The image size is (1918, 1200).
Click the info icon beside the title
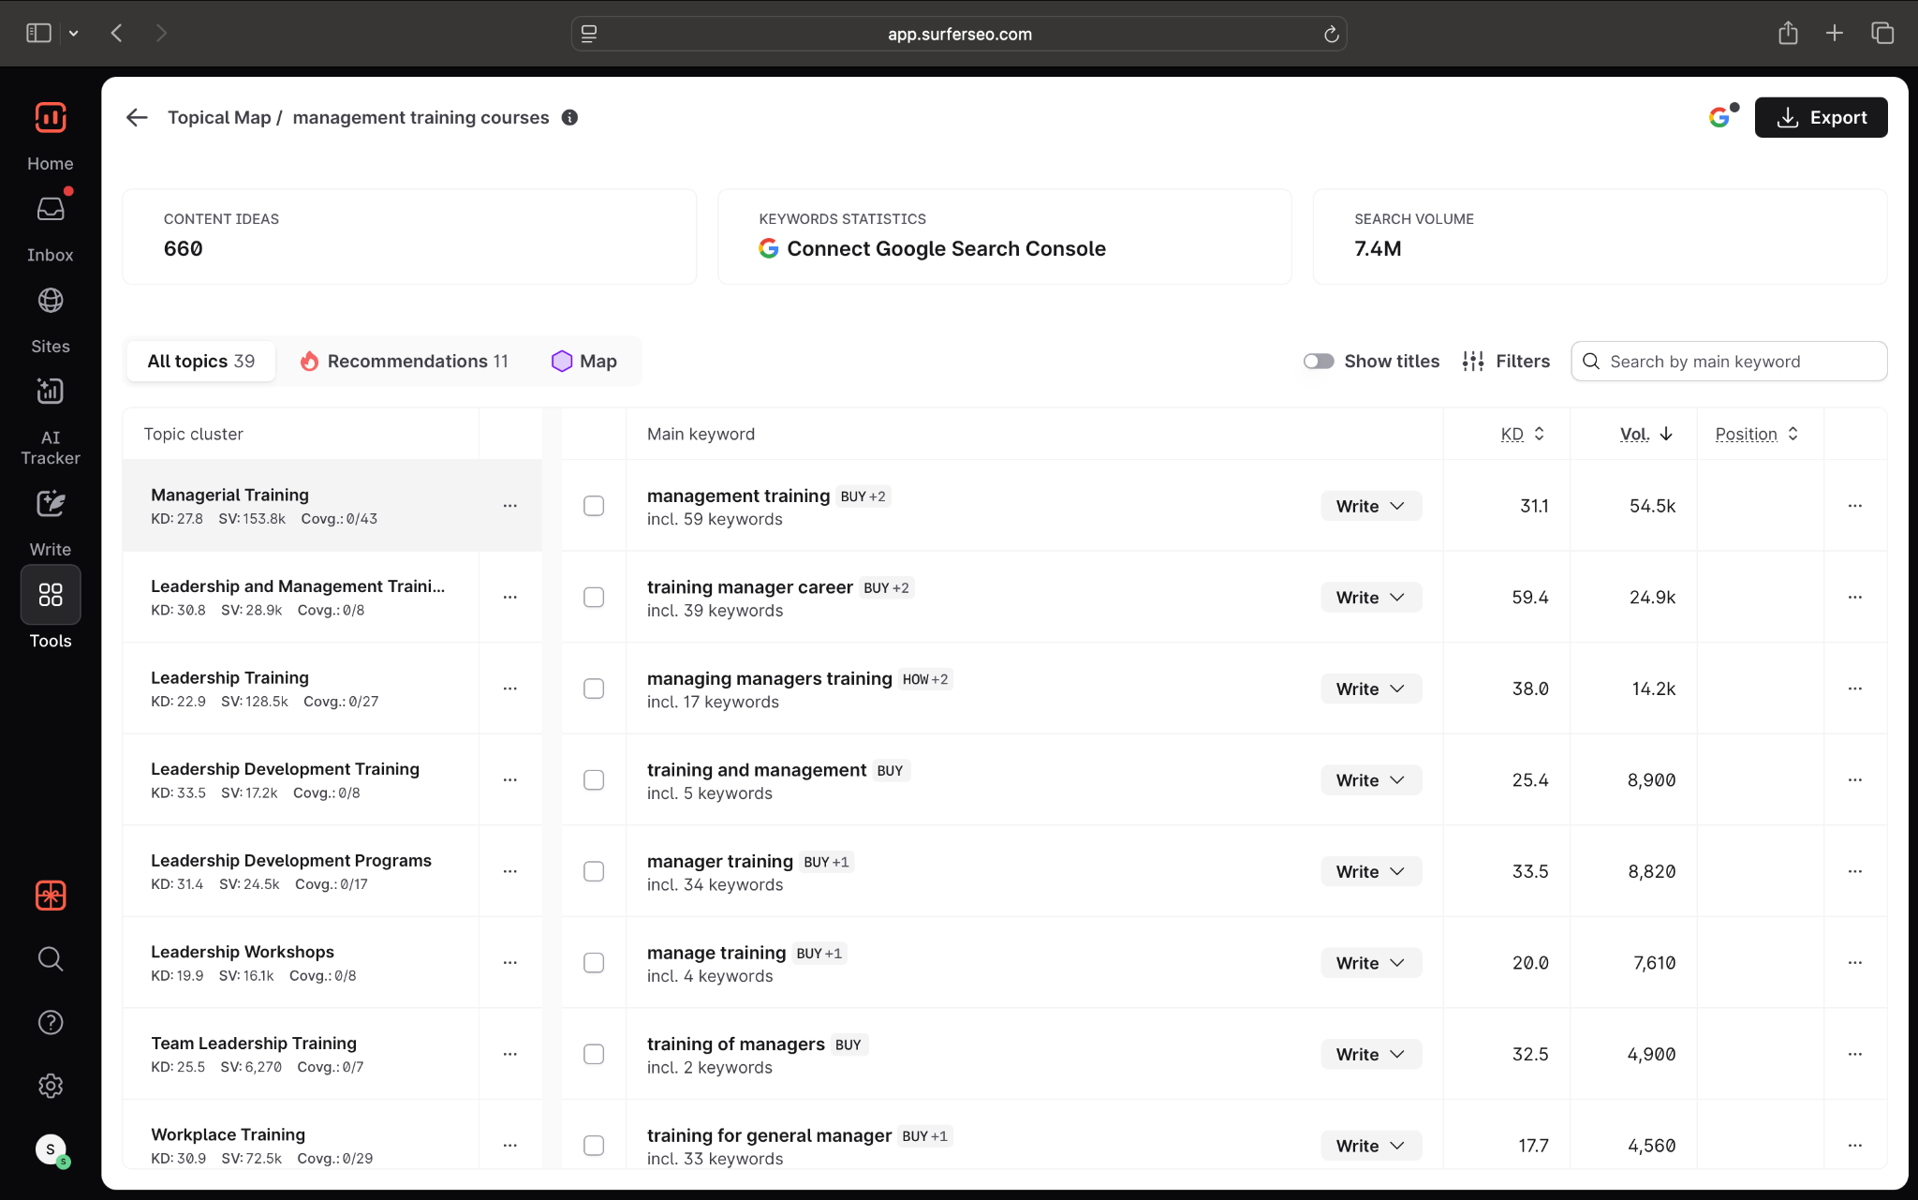click(569, 117)
